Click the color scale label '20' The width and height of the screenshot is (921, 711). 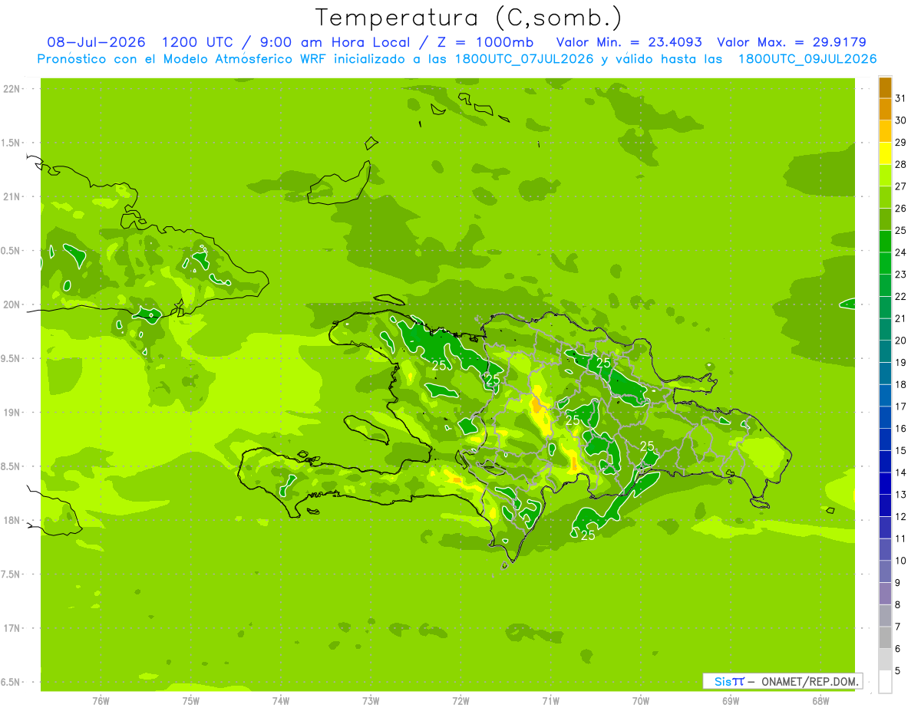pos(901,341)
